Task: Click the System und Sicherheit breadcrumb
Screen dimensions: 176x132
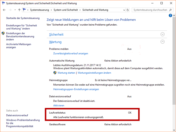Action: click(x=66, y=10)
